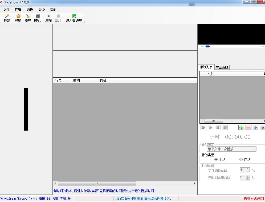The height and width of the screenshot is (202, 265).
Task: Remove a file with the red minus icon
Action: [248, 128]
